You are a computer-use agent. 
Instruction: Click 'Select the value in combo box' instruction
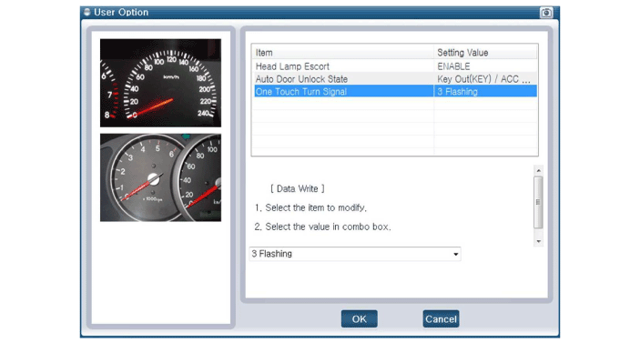pos(322,227)
